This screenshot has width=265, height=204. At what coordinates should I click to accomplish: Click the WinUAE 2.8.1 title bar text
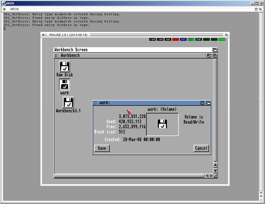pos(68,35)
